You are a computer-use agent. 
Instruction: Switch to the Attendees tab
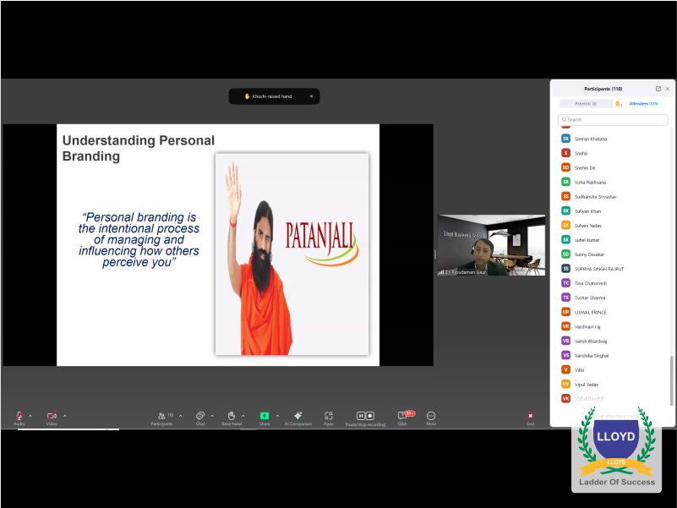[x=644, y=104]
